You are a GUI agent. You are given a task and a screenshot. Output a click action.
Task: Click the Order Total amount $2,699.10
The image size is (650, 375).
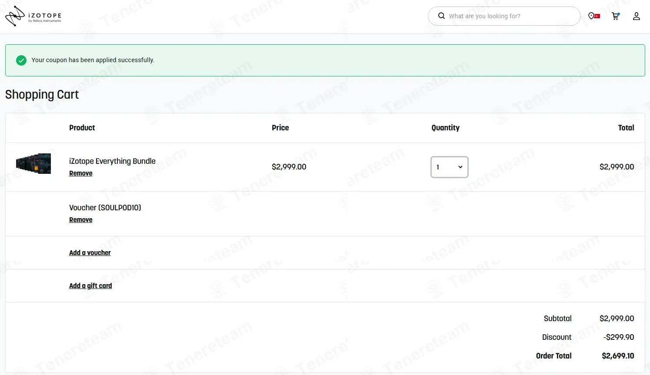tap(617, 356)
